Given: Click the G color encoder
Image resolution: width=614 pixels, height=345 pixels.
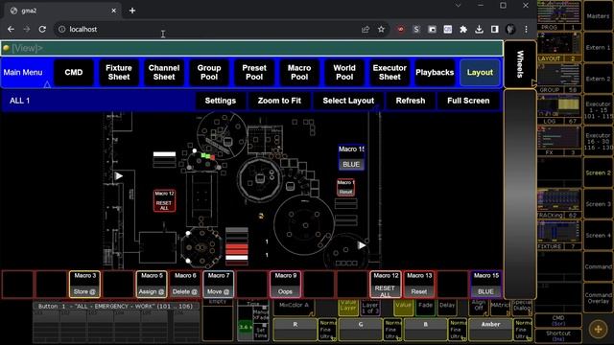Looking at the screenshot, I should [361, 329].
